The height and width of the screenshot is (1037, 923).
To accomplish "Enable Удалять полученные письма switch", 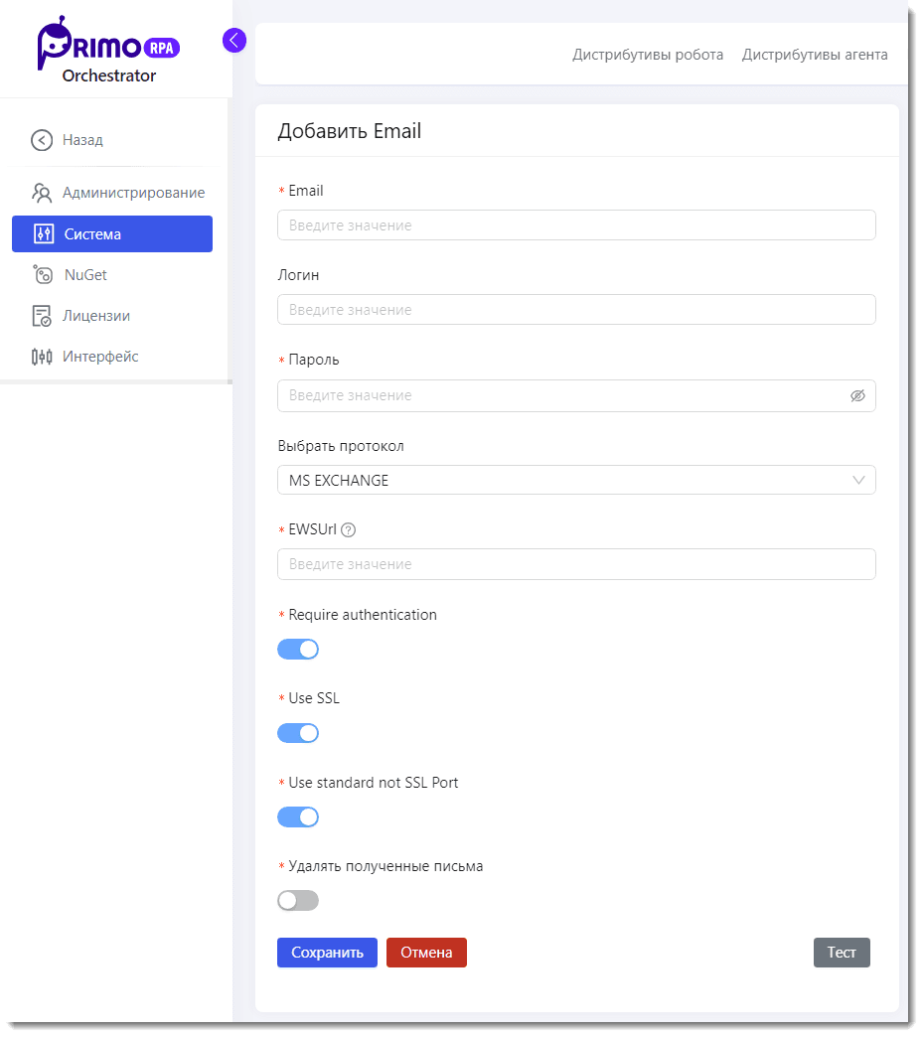I will click(x=298, y=901).
